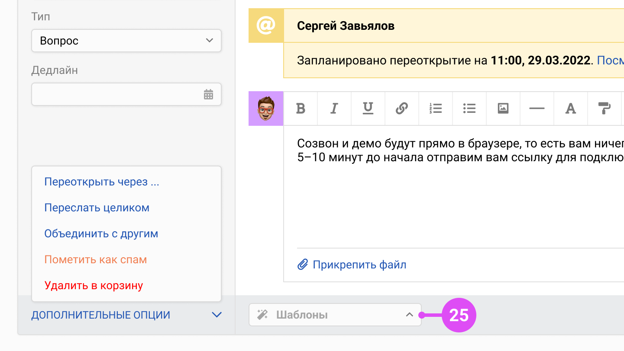624x351 pixels.
Task: Open the font color tool
Action: (x=570, y=108)
